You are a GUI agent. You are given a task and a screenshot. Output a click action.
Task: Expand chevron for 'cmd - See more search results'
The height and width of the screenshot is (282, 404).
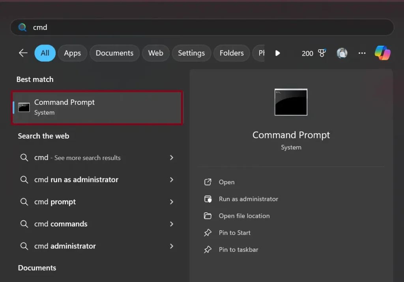pyautogui.click(x=172, y=158)
